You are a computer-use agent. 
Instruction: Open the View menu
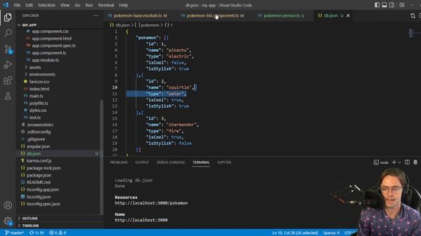(64, 5)
